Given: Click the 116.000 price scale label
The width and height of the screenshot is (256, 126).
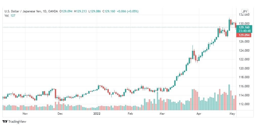Looking at the screenshot, I should click(x=244, y=86).
